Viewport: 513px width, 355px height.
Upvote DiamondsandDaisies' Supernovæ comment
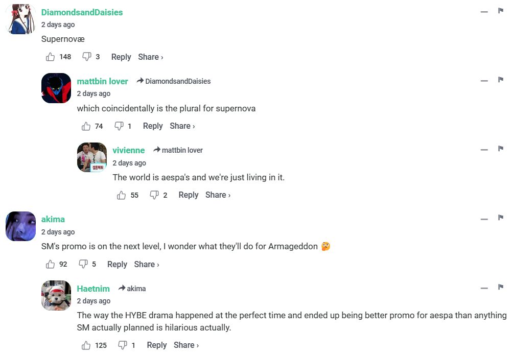tap(51, 57)
